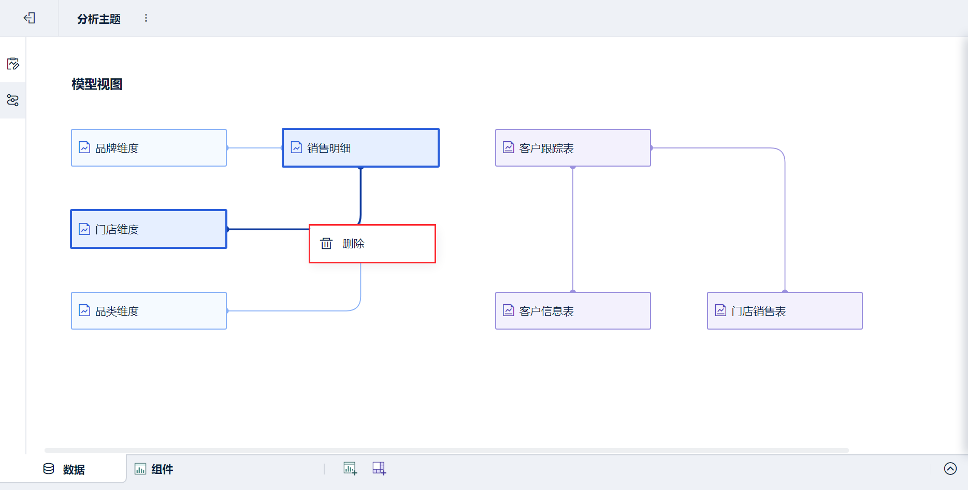Select the 品类维度 table node
The width and height of the screenshot is (968, 490).
click(x=149, y=311)
